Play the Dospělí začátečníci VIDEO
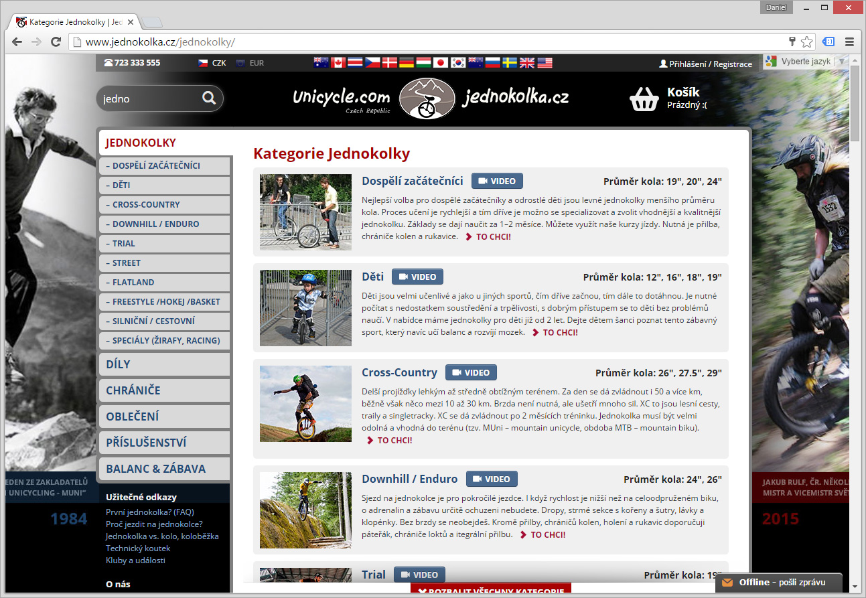 coord(497,181)
